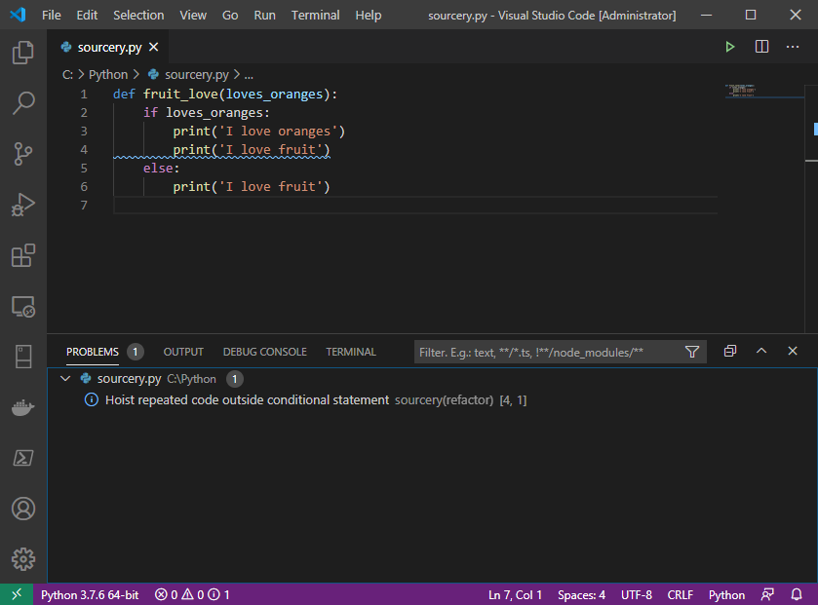Run Python file with green play button

tap(730, 47)
